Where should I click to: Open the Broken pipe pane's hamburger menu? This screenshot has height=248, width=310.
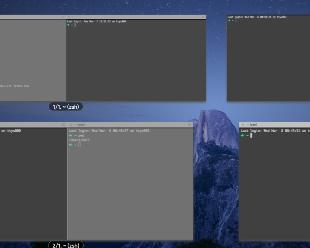tap(63, 17)
